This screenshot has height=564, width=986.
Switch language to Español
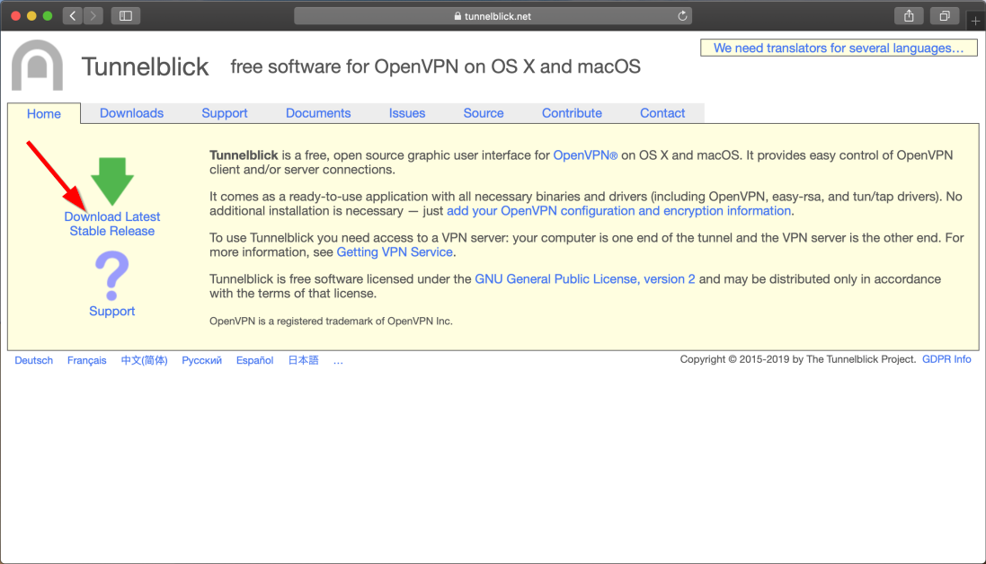tap(254, 360)
